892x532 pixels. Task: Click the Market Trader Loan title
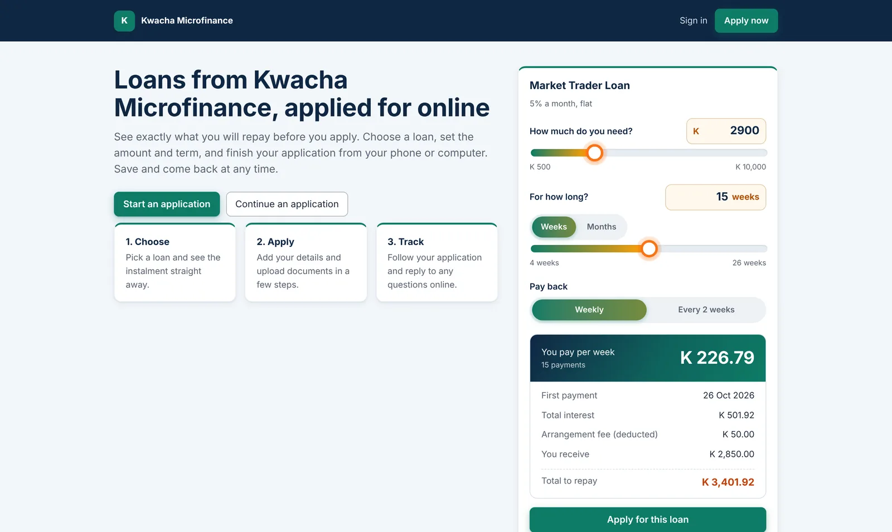(580, 85)
